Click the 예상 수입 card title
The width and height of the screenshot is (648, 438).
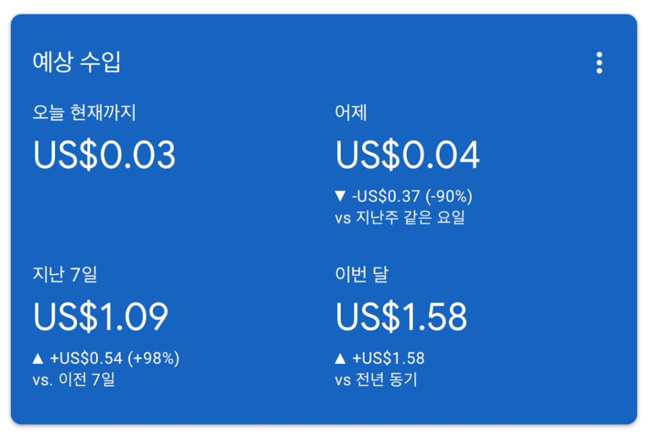click(77, 62)
